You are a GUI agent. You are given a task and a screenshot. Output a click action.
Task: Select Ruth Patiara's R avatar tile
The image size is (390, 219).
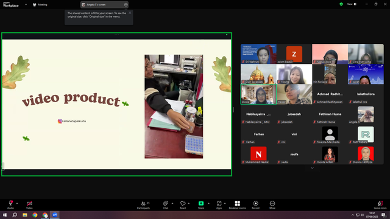pos(366,134)
